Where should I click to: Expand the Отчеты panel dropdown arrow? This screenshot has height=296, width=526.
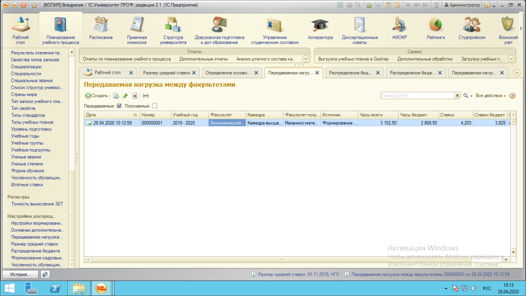click(x=305, y=58)
